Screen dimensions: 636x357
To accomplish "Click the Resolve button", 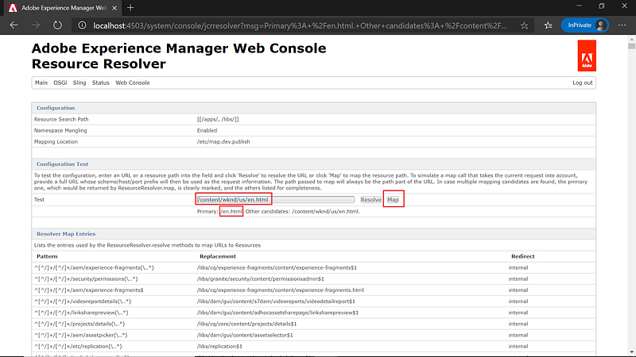I will click(x=370, y=200).
